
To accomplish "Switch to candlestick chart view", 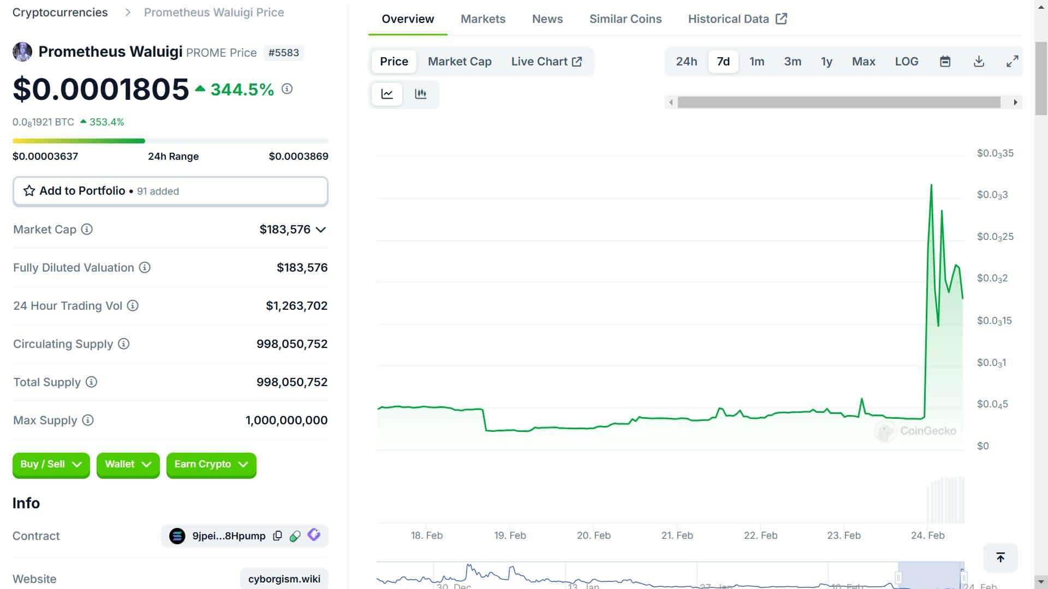I will click(420, 94).
